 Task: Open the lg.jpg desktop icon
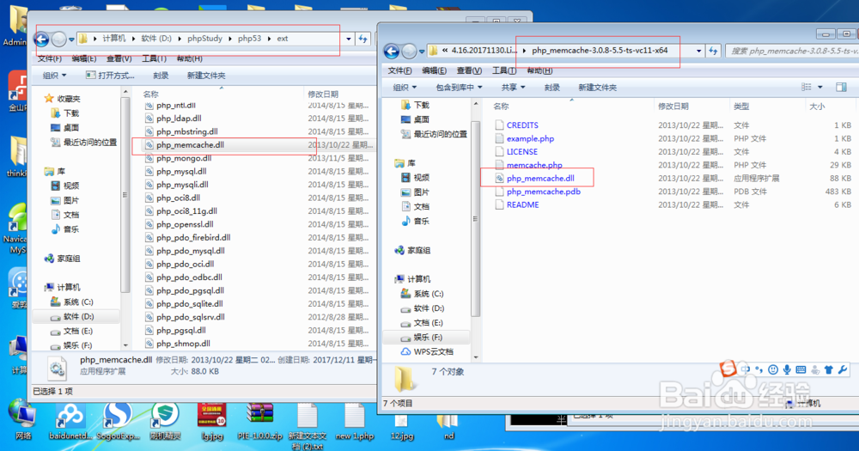click(x=212, y=422)
